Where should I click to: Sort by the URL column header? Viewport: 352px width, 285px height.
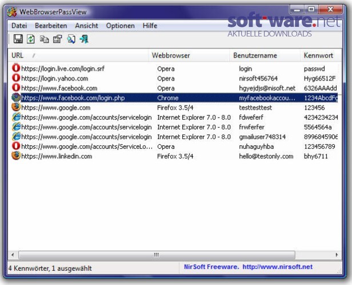point(78,55)
